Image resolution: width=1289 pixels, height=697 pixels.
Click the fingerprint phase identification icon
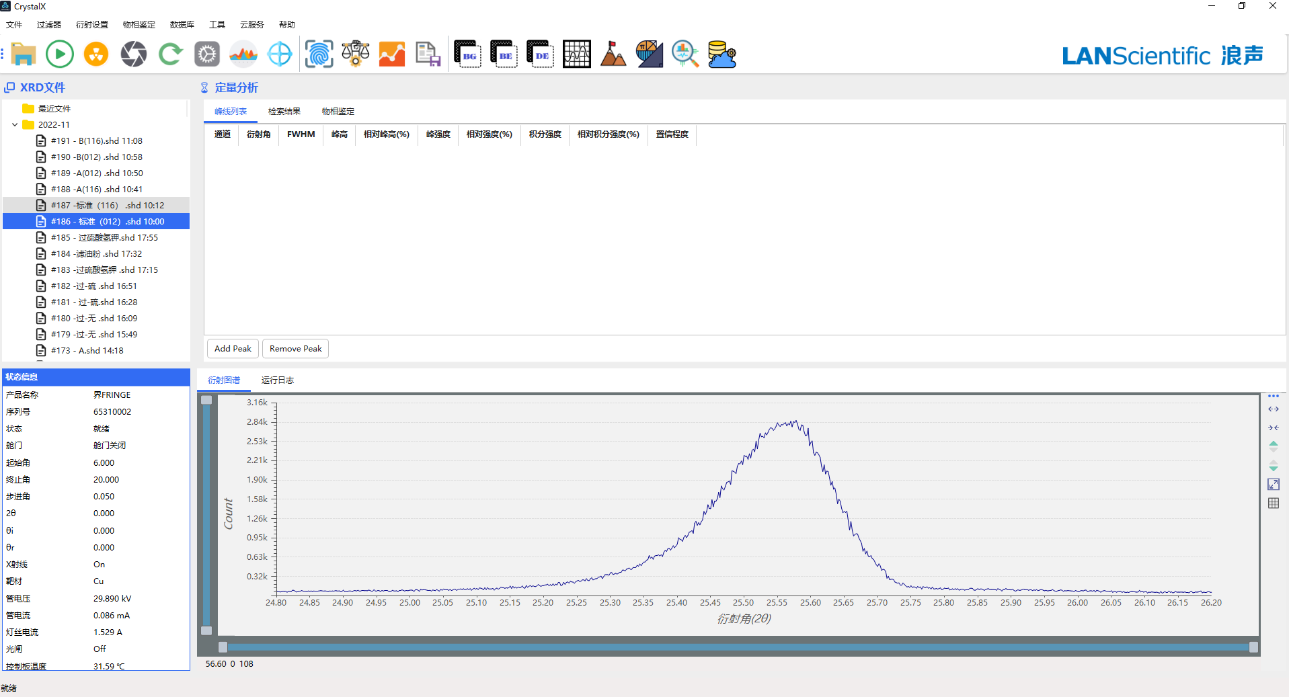point(319,54)
